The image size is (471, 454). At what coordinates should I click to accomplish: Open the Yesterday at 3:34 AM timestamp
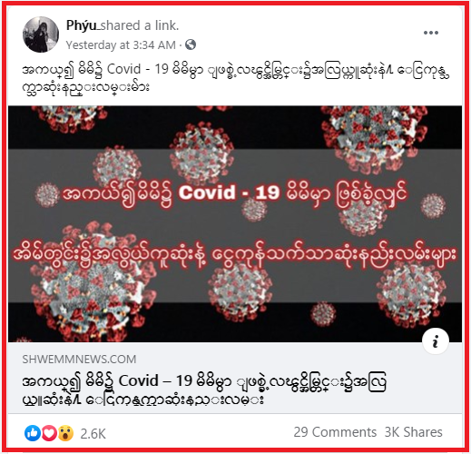pyautogui.click(x=121, y=45)
